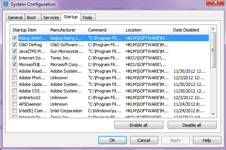Image resolution: width=226 pixels, height=150 pixels.
Task: Click the Enable all button
Action: [138, 125]
